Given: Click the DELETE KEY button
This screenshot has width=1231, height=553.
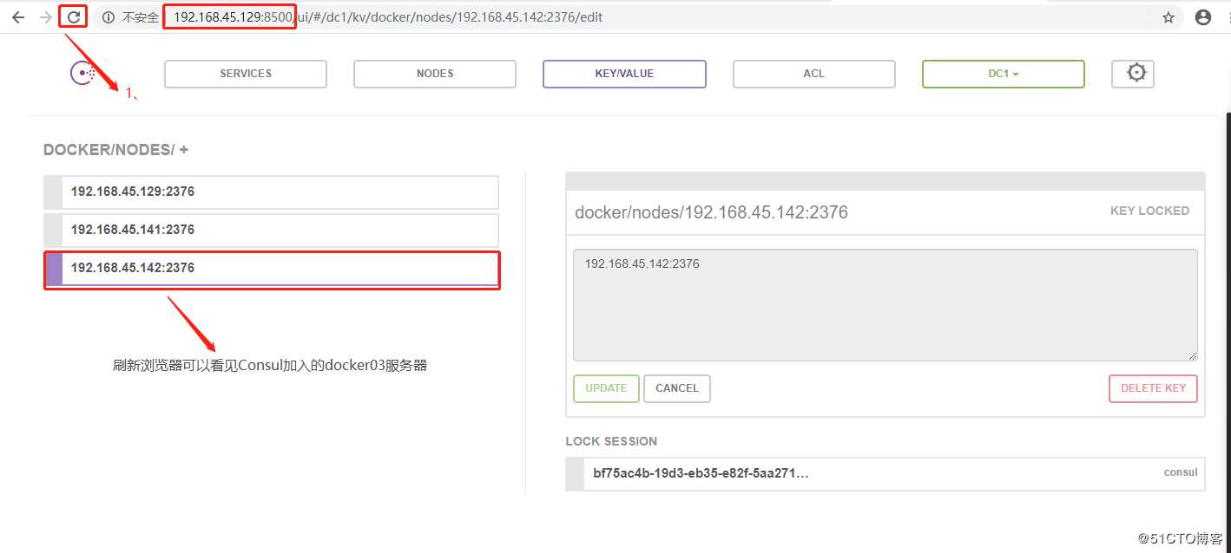Looking at the screenshot, I should [x=1153, y=388].
